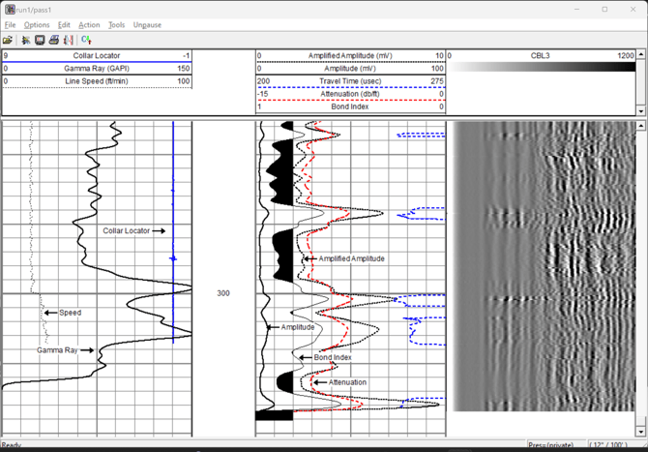Click the open folder toolbar icon
Screen dimensions: 648x452
(8, 40)
